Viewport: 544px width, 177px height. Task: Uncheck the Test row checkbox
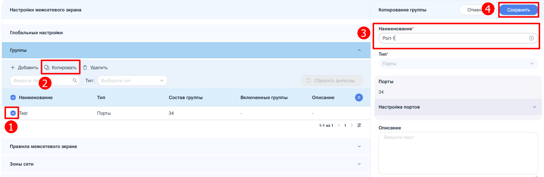tap(13, 113)
